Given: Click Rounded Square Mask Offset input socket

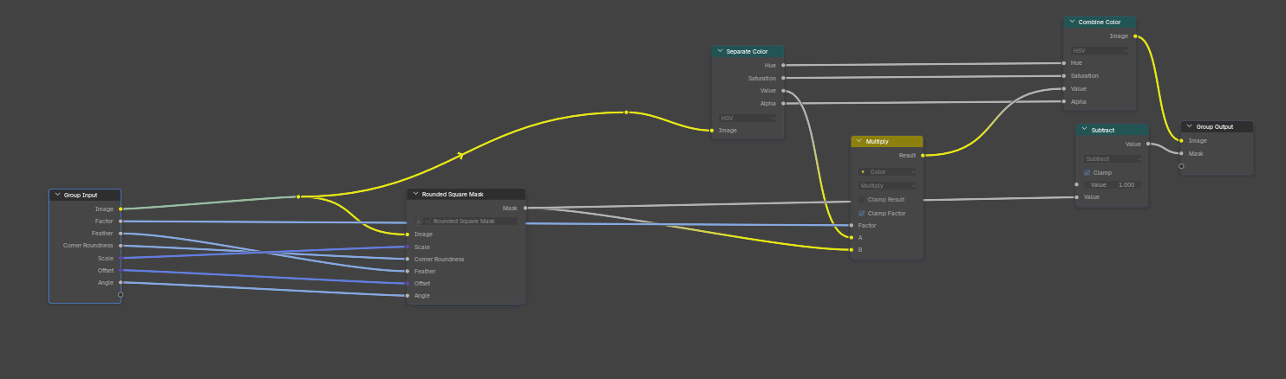Looking at the screenshot, I should click(x=407, y=283).
